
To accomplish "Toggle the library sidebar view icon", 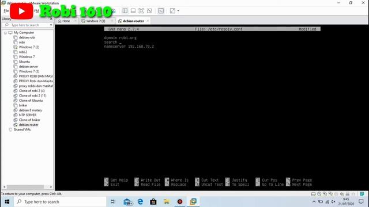I will coord(125,11).
